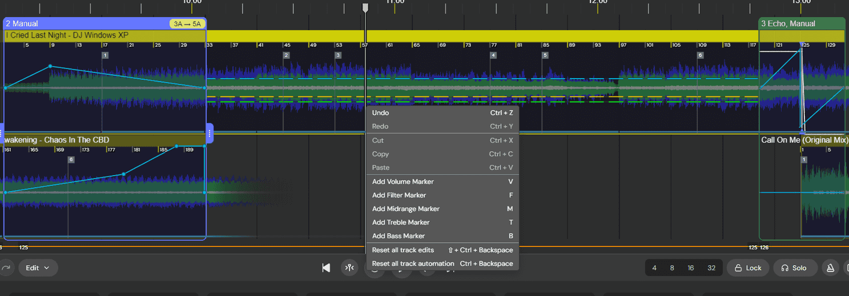The height and width of the screenshot is (296, 849).
Task: Toggle Solo headphones mode
Action: point(794,267)
